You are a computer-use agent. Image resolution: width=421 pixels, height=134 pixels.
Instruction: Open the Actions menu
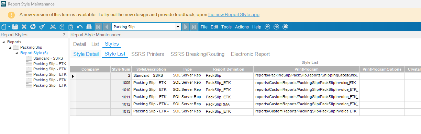click(x=242, y=27)
